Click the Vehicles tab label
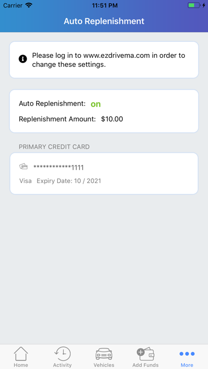The height and width of the screenshot is (369, 208). tap(104, 365)
